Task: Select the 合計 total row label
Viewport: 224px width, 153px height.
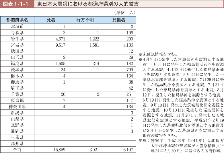Action: click(17, 150)
